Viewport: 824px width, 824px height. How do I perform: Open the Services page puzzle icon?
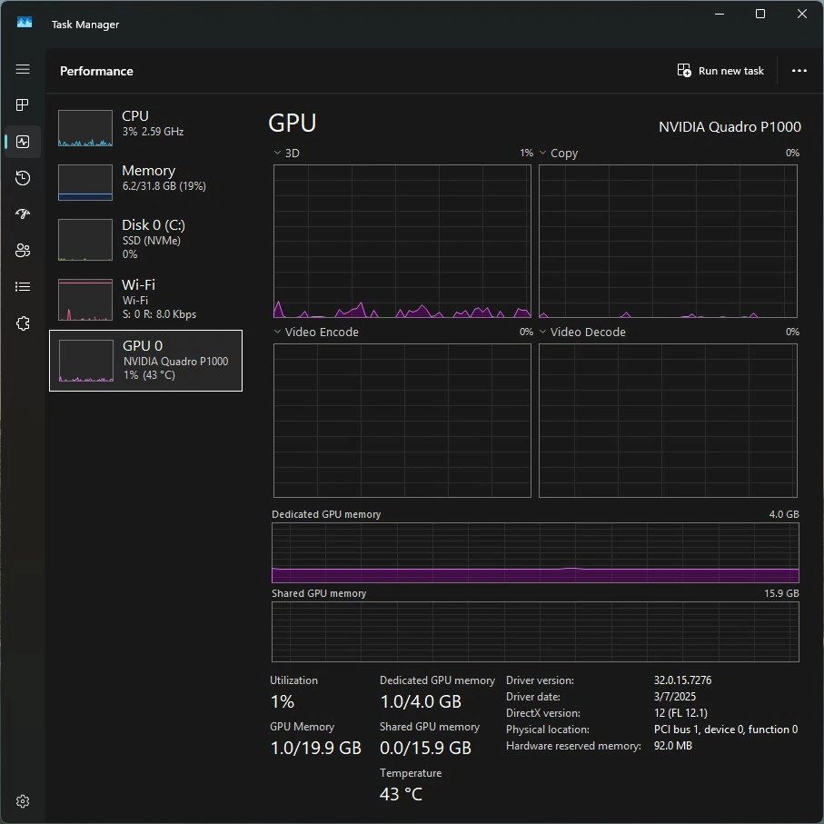click(x=23, y=323)
